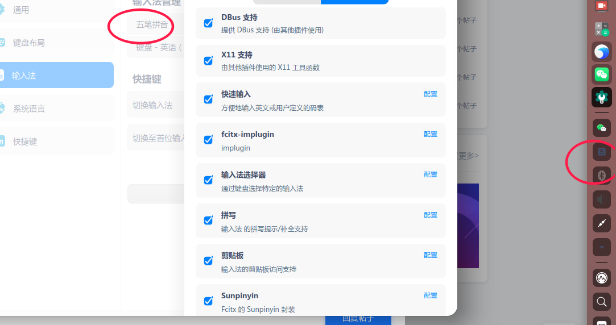Click the DBus 支持 addon title
The width and height of the screenshot is (616, 325).
point(239,18)
